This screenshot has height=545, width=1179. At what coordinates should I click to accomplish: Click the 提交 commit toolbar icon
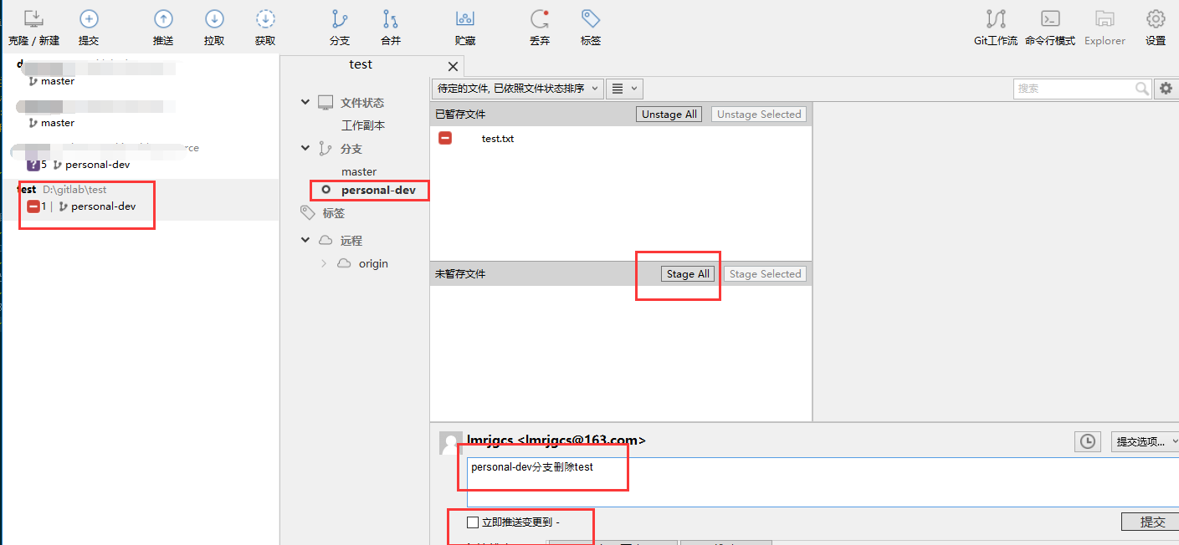pyautogui.click(x=89, y=20)
